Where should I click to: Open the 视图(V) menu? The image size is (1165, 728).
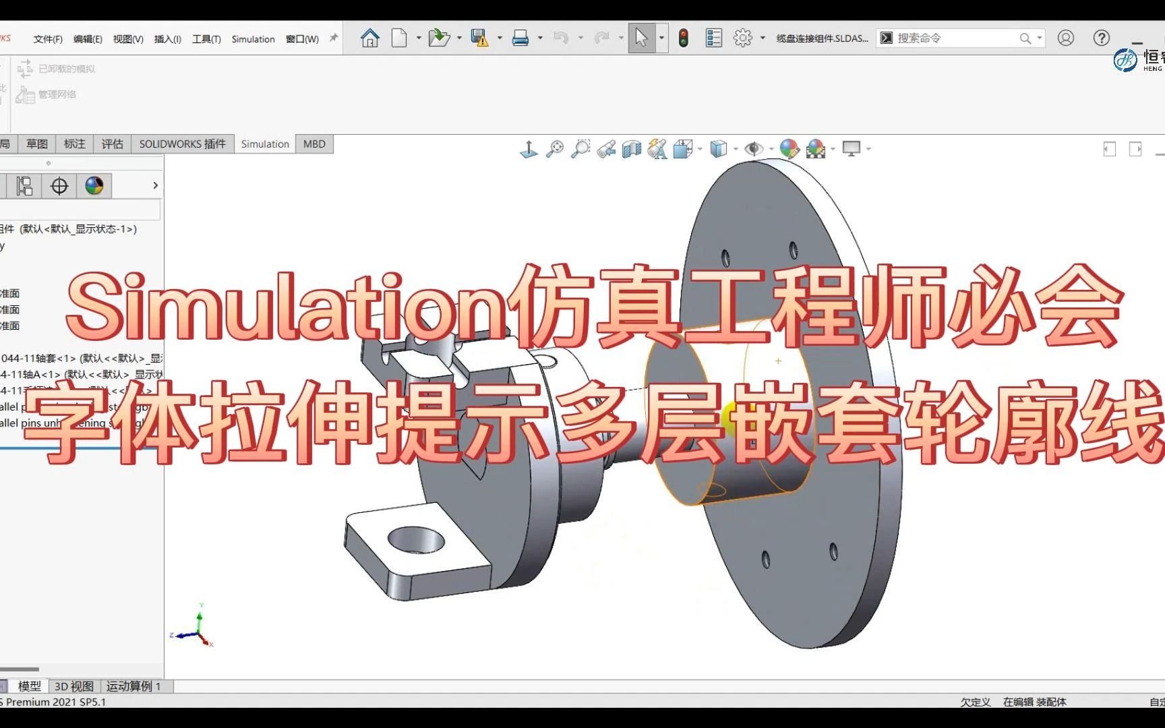128,39
